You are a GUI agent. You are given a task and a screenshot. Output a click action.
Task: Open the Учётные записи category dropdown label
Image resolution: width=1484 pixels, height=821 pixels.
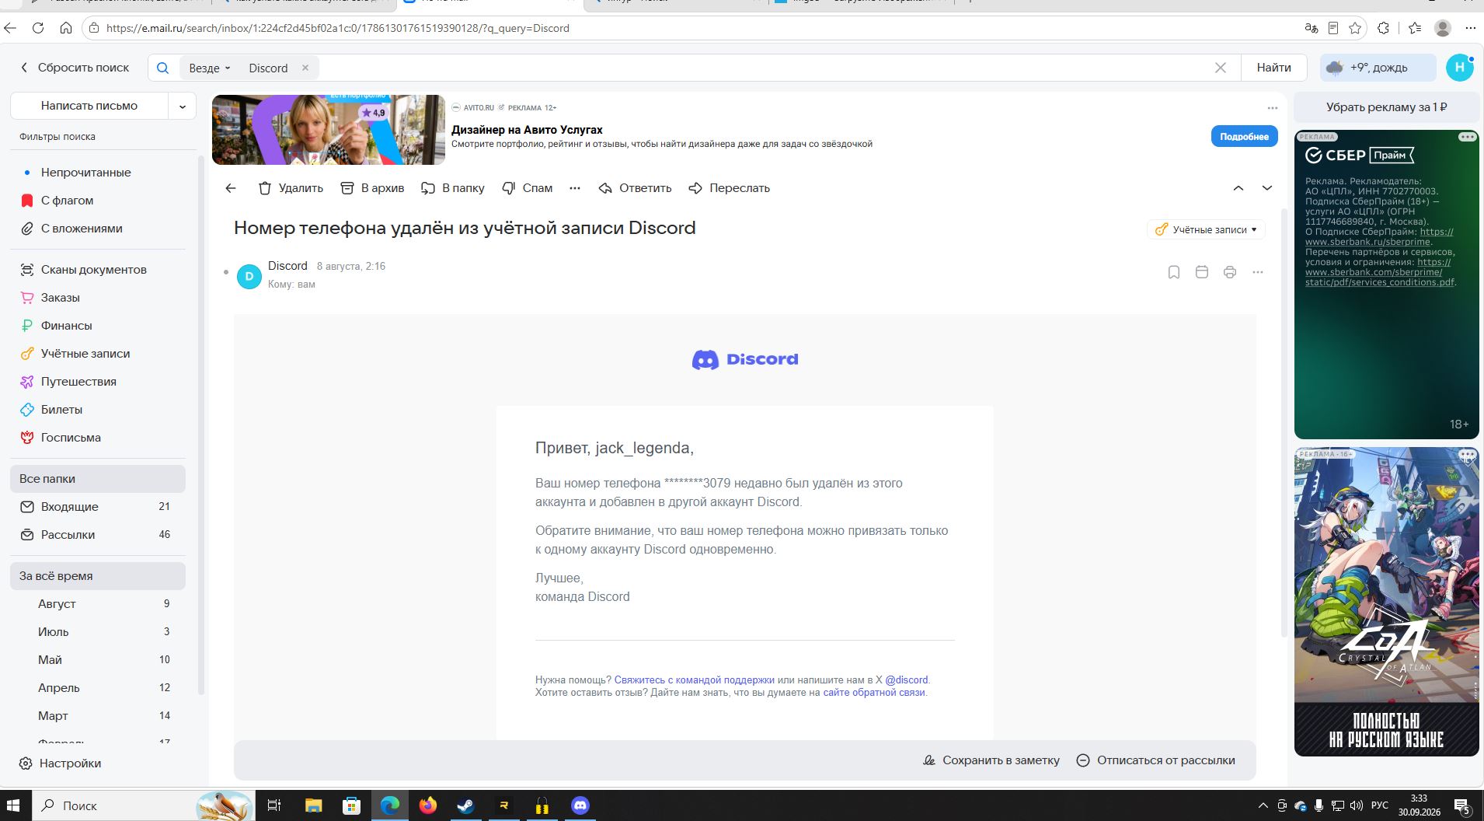(1206, 229)
